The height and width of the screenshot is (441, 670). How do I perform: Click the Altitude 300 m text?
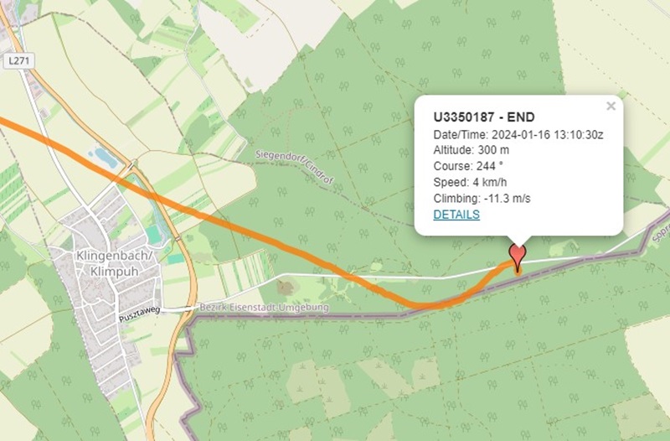pyautogui.click(x=472, y=150)
